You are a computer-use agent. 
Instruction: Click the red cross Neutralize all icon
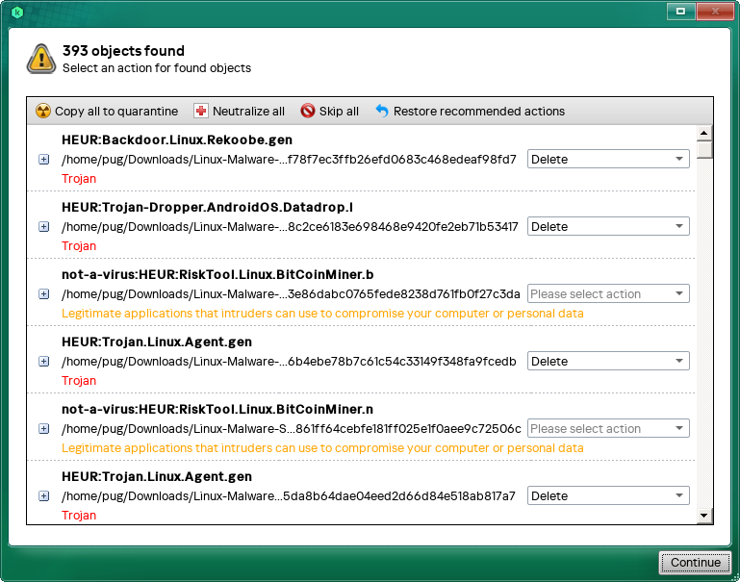201,111
